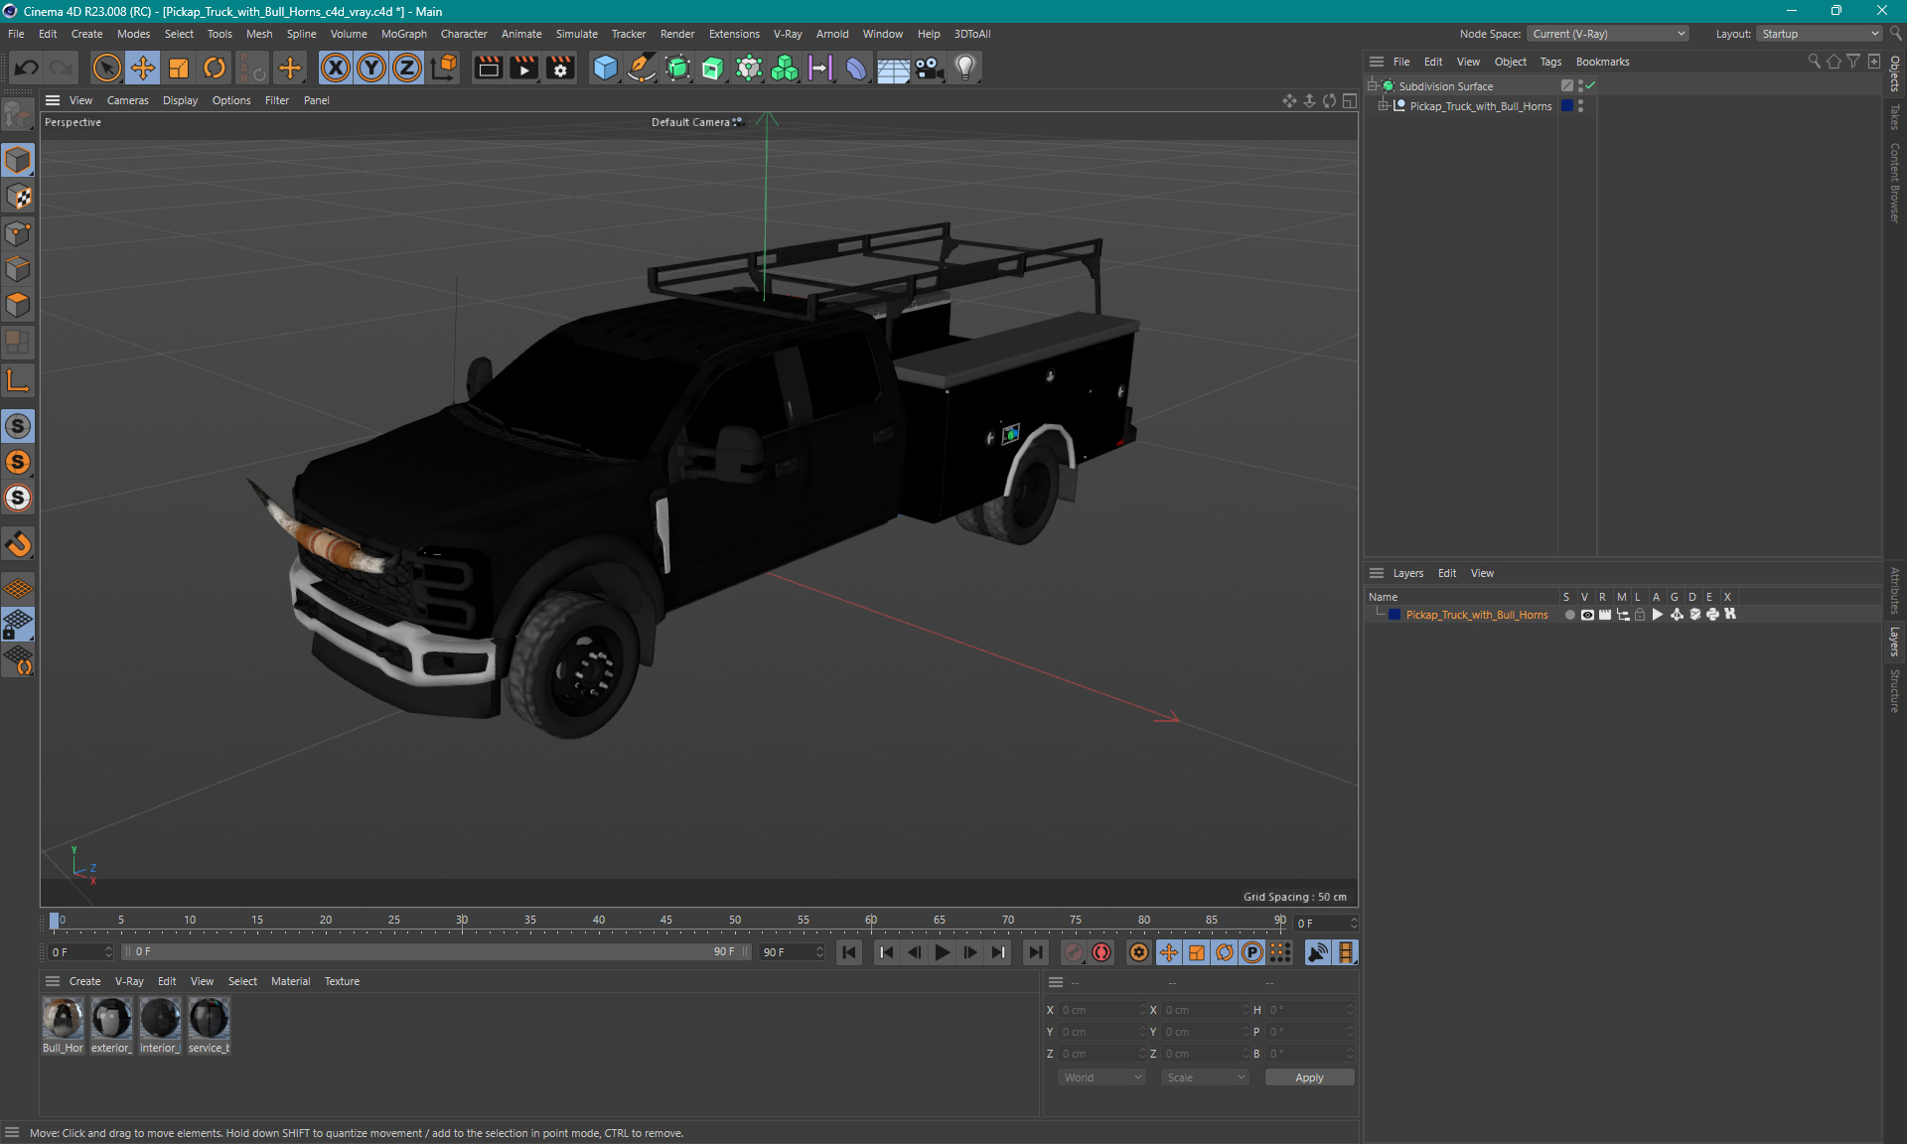The width and height of the screenshot is (1907, 1144).
Task: Open the Layers side tab
Action: coord(1895,642)
